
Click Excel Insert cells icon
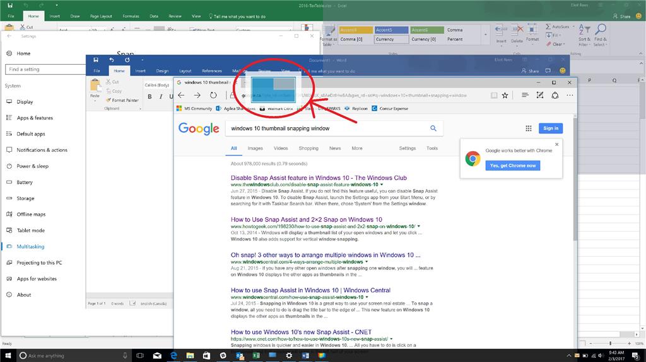click(501, 34)
